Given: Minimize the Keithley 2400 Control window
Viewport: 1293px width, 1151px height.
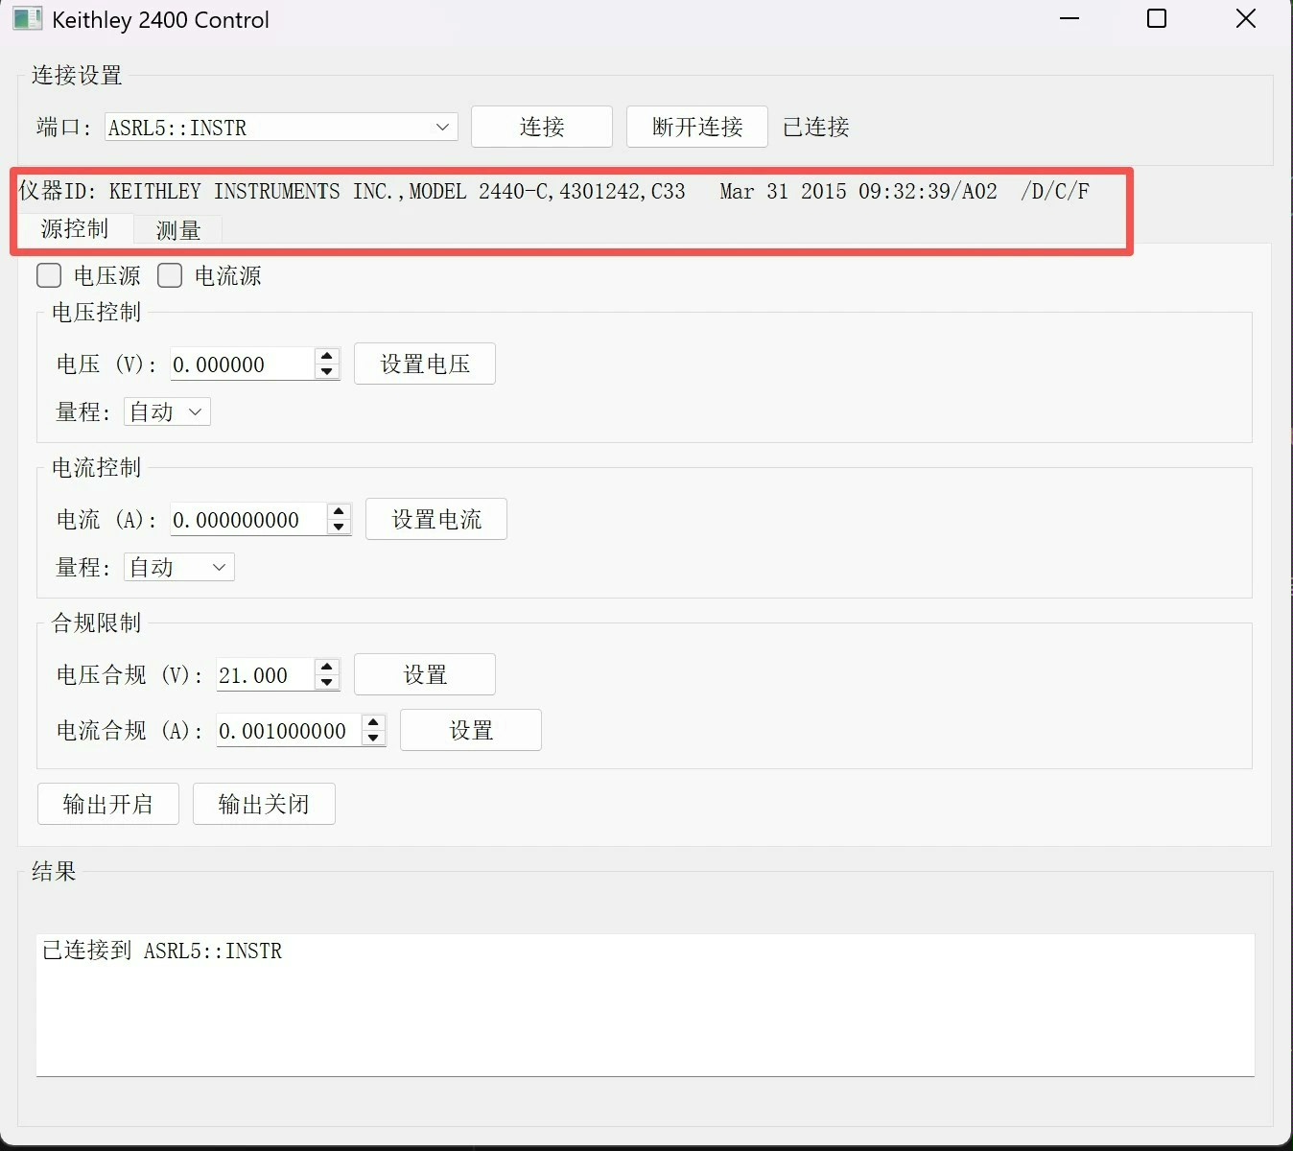Looking at the screenshot, I should tap(1070, 19).
